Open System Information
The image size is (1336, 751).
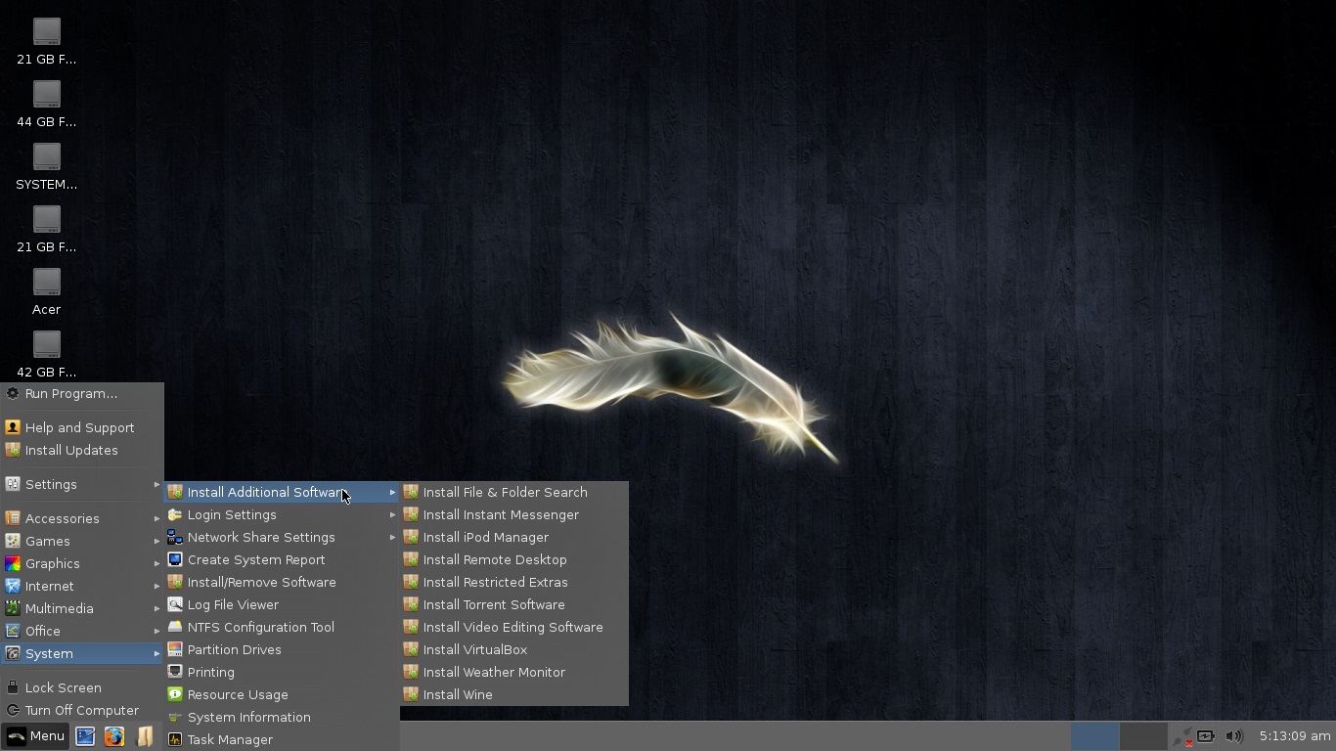[282, 717]
